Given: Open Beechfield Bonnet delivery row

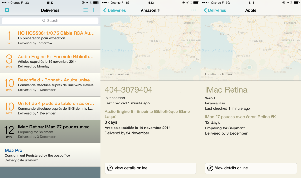Looking at the screenshot, I should click(50, 85).
